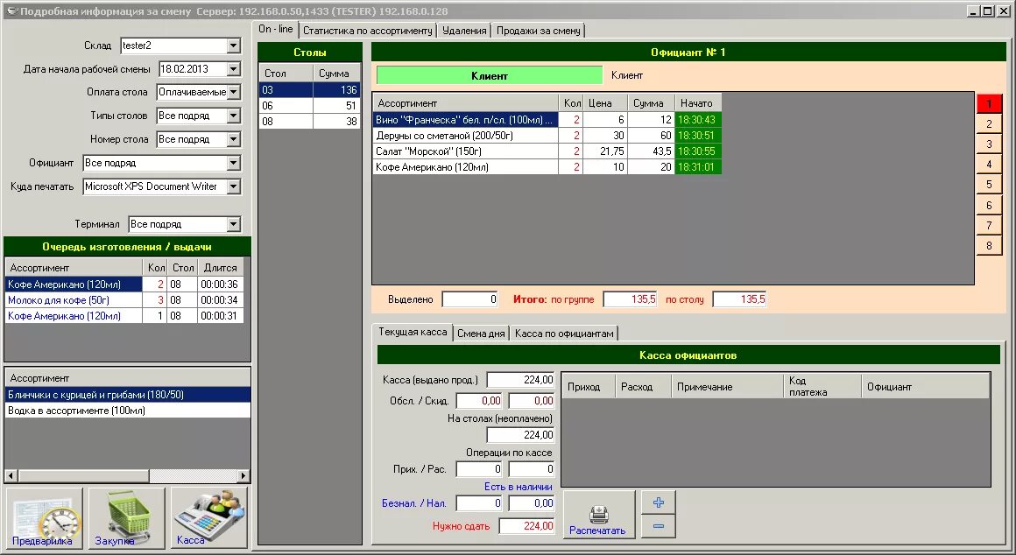Select the Вино "Франческа" order row

(547, 120)
